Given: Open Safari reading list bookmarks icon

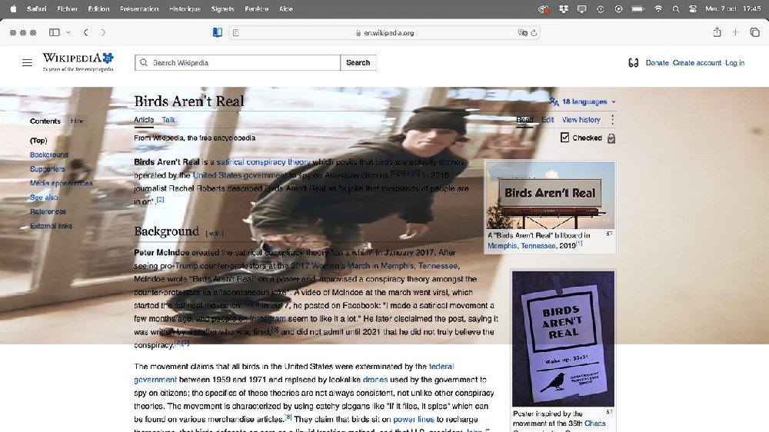Looking at the screenshot, I should pos(218,32).
